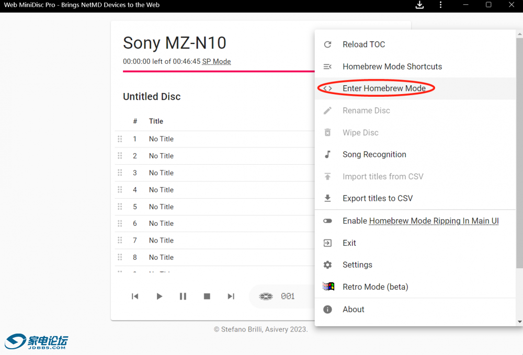Screen dimensions: 523x355
Task: Click the trash icon beside Wipe Disc
Action: click(327, 133)
